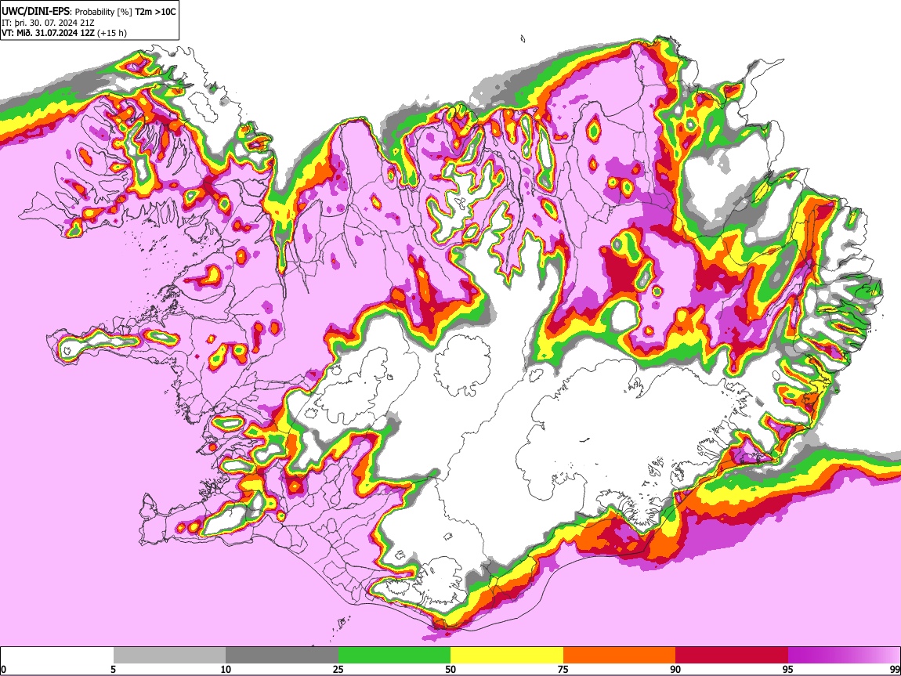Click the light gray 5–10% legend swatch
901x676 pixels.
169,656
